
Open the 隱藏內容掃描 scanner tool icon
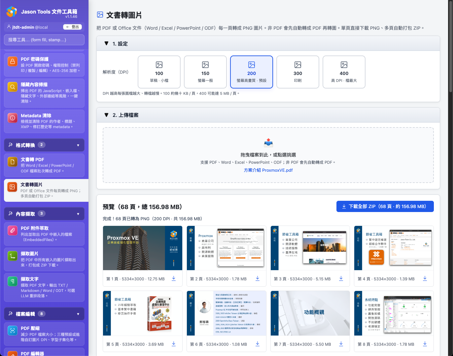click(x=12, y=87)
